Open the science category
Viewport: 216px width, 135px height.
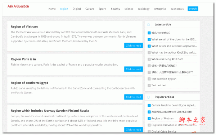(x=129, y=9)
